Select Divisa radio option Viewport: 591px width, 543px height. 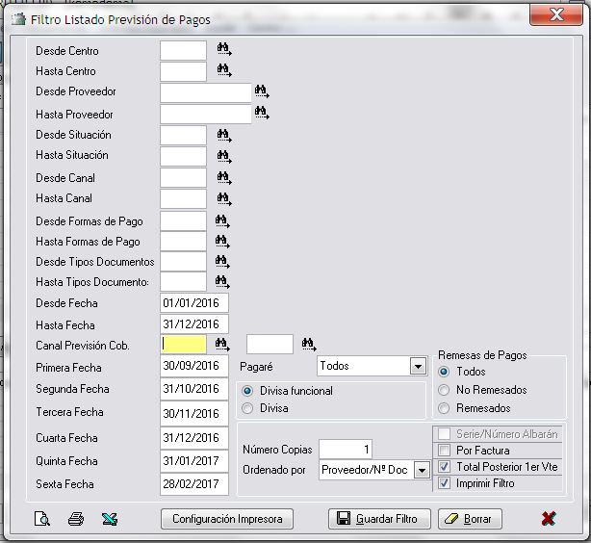point(247,408)
